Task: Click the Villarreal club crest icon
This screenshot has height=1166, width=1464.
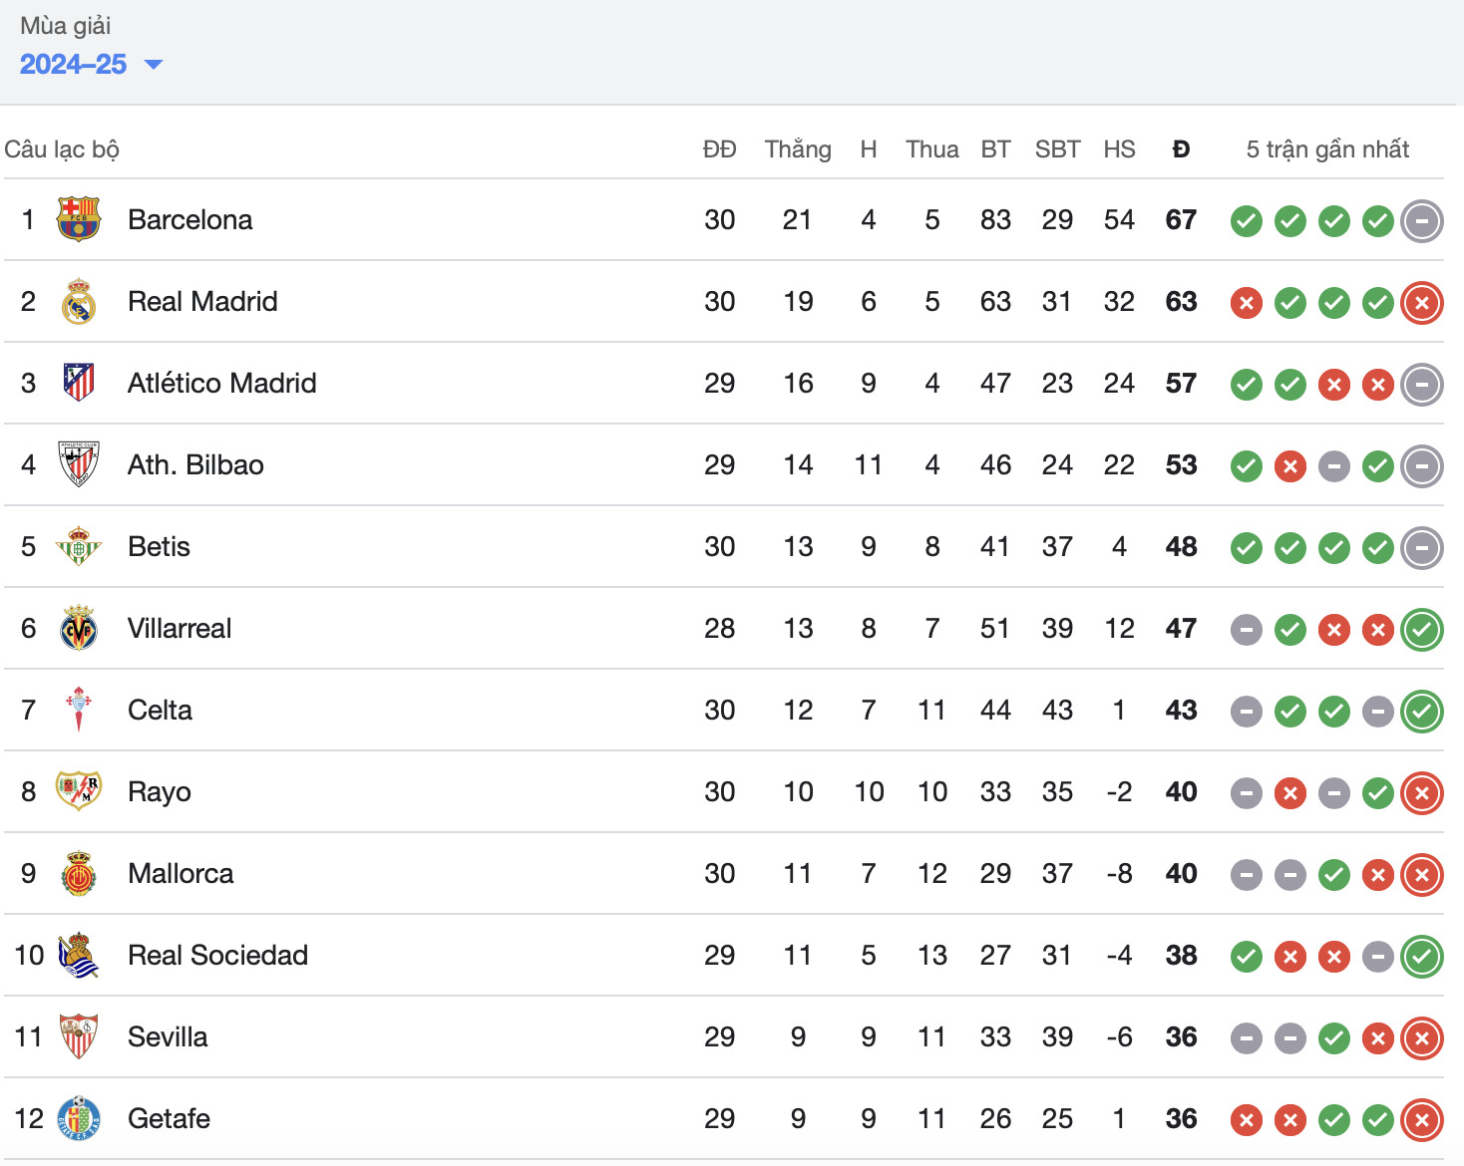Action: coord(79,629)
